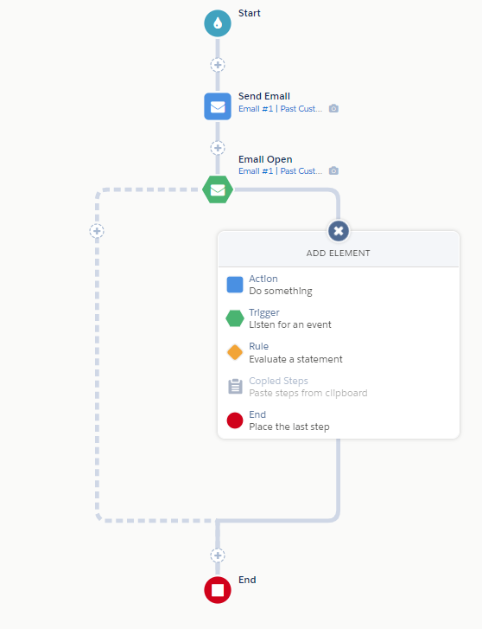Screen dimensions: 482x629
Task: Choose Action element from the menu
Action: tap(339, 285)
